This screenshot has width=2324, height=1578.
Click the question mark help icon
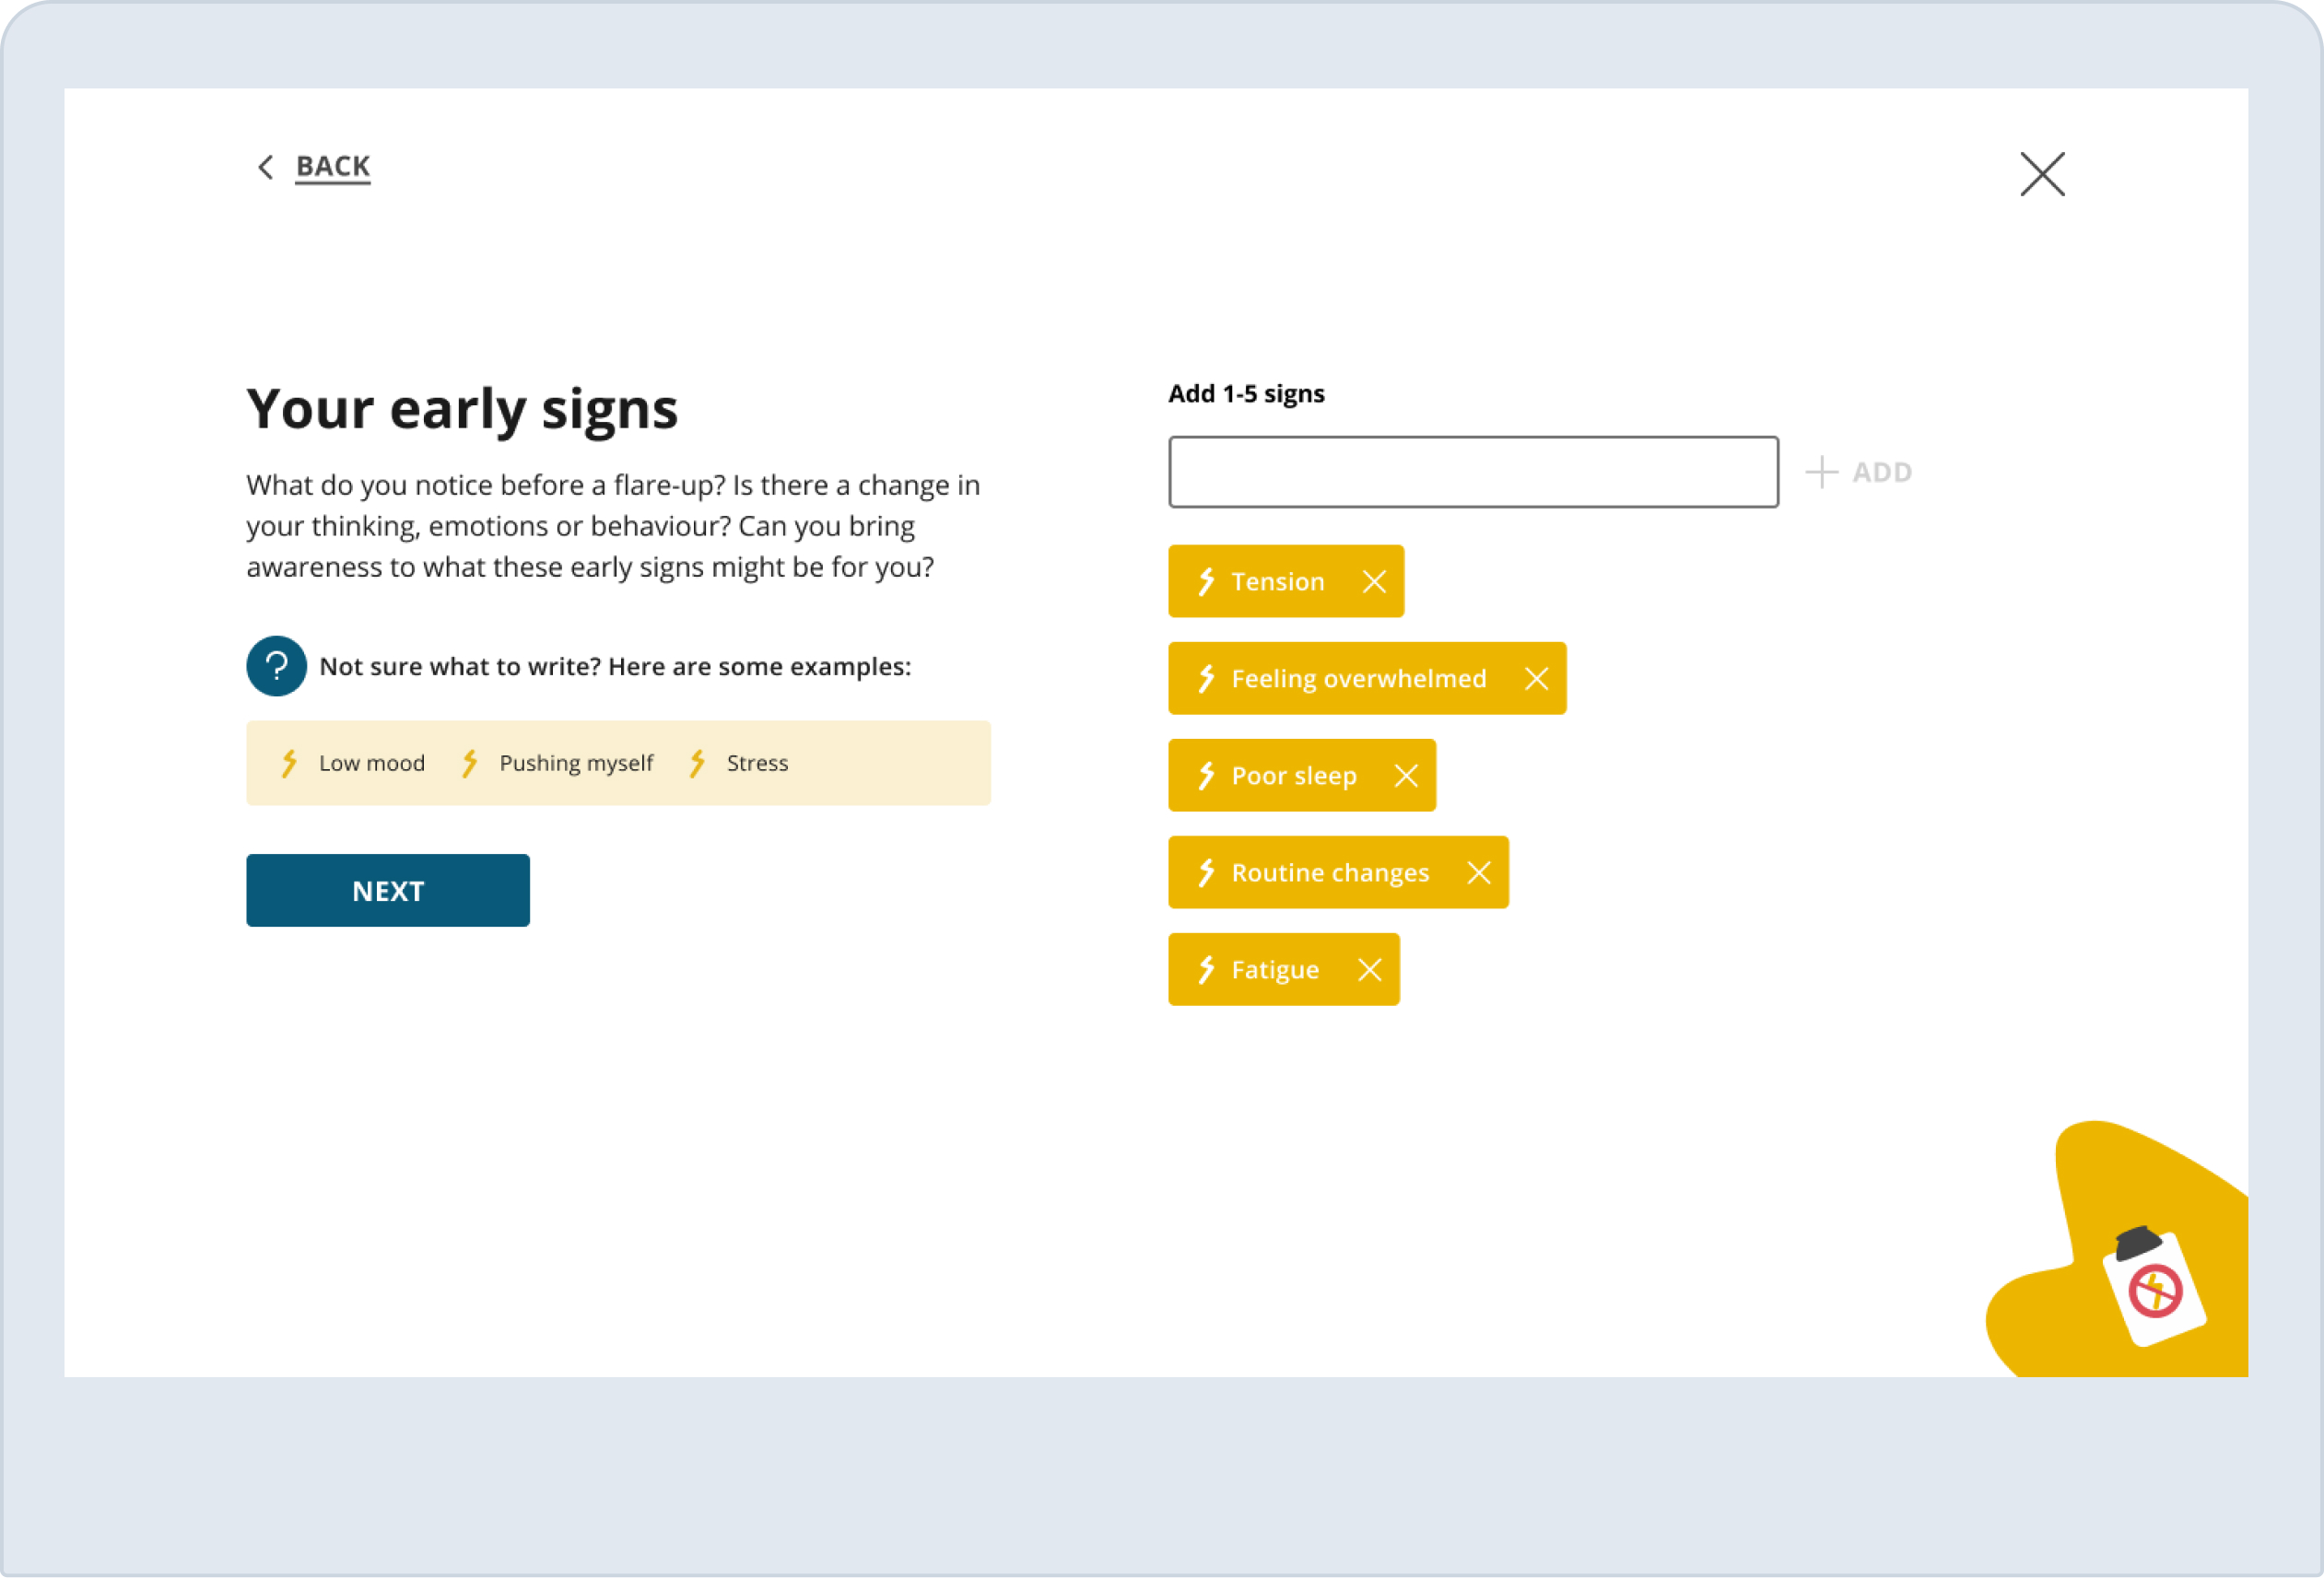click(276, 666)
